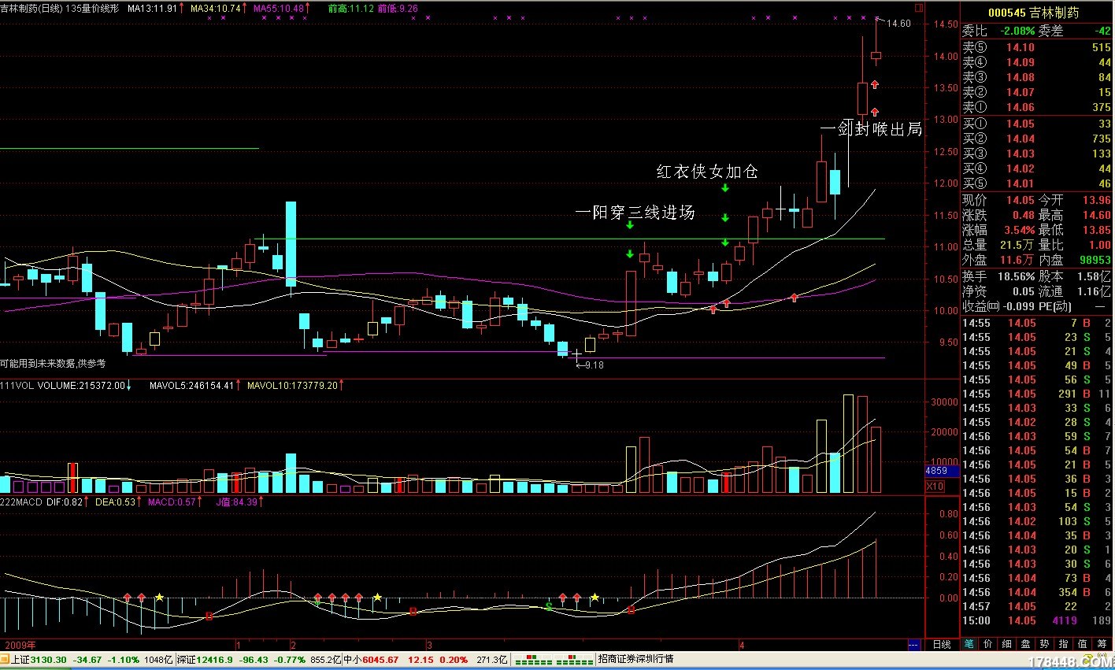This screenshot has height=670, width=1115.
Task: Click the red up arrow after MA13 value
Action: (183, 9)
